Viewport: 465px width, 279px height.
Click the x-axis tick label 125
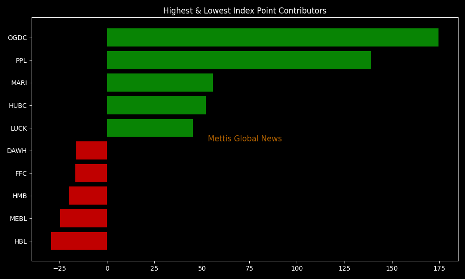(x=345, y=269)
